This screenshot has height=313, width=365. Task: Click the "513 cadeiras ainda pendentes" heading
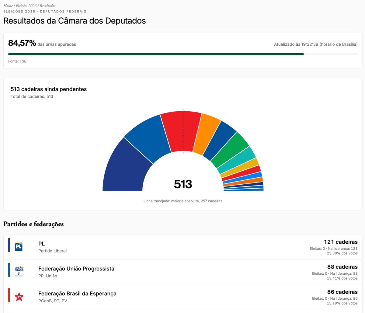tap(49, 89)
